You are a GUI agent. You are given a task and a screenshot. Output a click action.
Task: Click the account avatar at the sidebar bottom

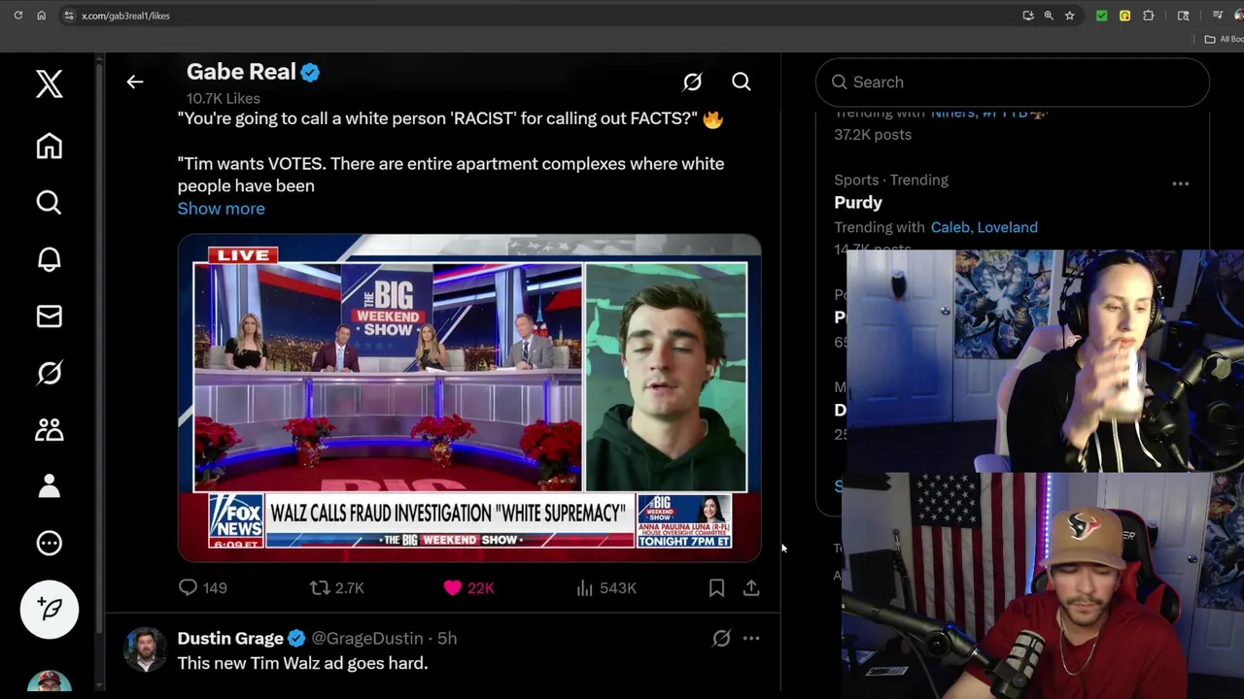pyautogui.click(x=50, y=683)
